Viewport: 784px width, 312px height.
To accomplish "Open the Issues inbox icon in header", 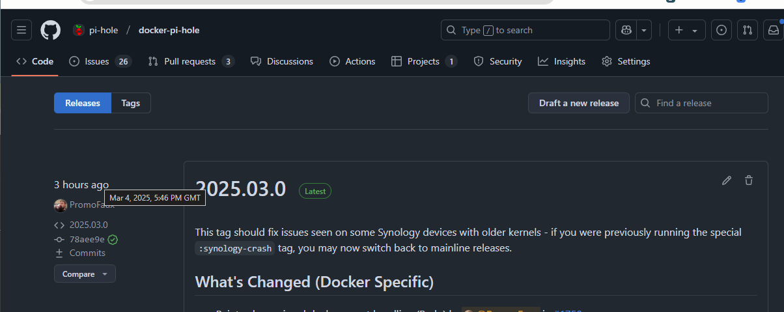I will [721, 30].
